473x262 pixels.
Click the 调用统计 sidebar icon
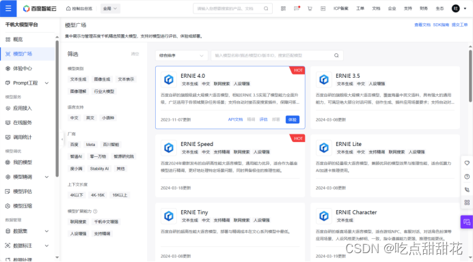click(x=8, y=137)
